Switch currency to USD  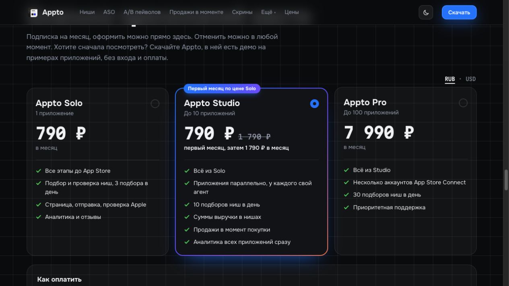[470, 79]
